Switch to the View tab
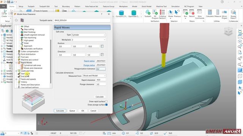Screen dimensions: 243x136 pos(200,6)
